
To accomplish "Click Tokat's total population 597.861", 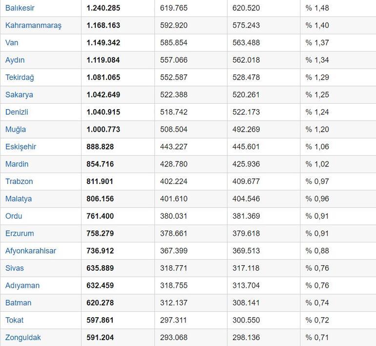I will pyautogui.click(x=100, y=320).
